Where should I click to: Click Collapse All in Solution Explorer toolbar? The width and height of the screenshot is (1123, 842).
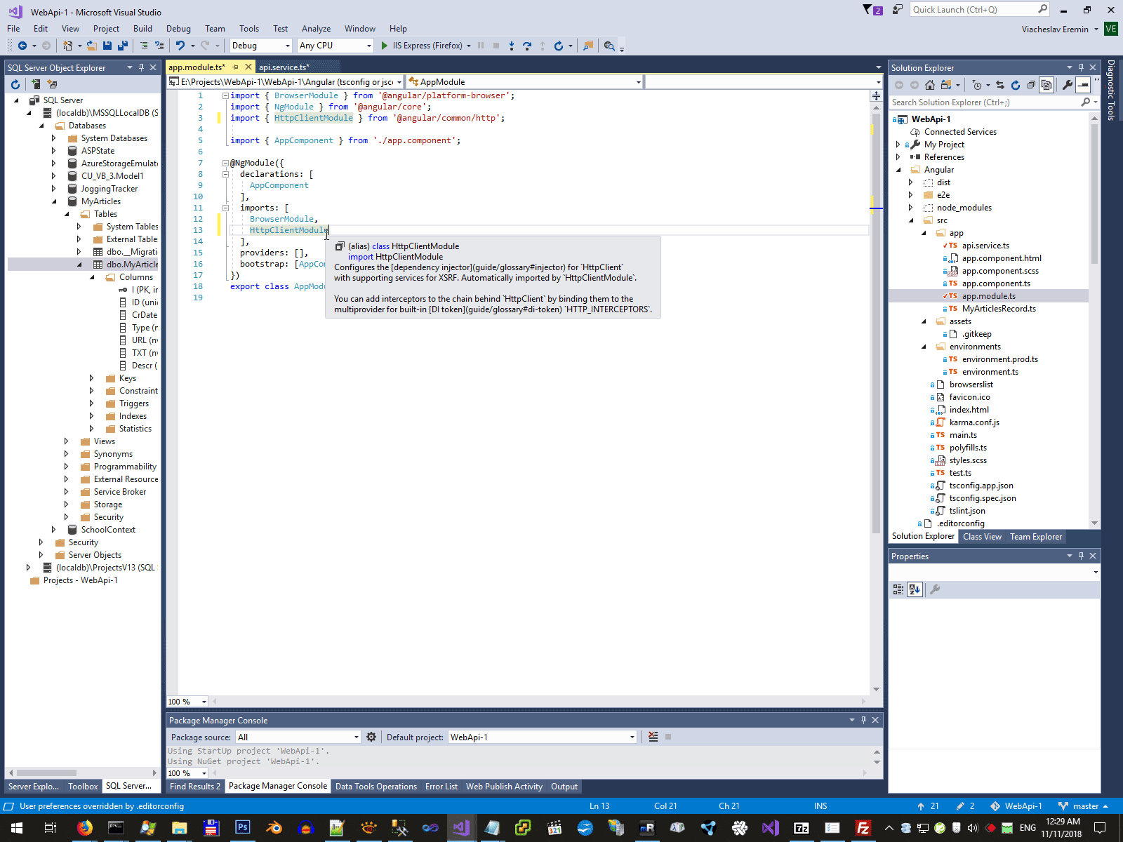tap(1031, 85)
